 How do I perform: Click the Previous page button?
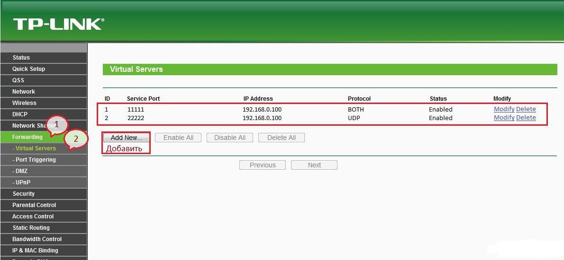(263, 165)
